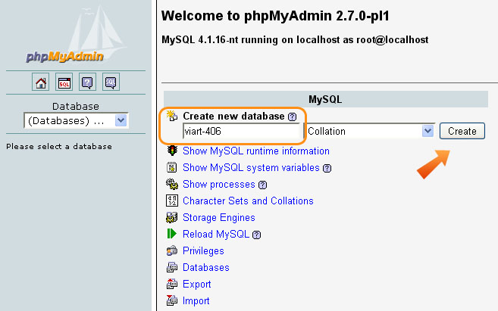Click the system variables notepad icon
The width and height of the screenshot is (498, 311).
172,167
